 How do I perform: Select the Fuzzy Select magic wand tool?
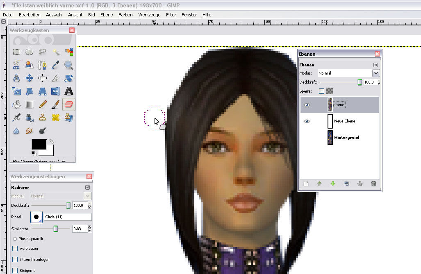(x=56, y=52)
